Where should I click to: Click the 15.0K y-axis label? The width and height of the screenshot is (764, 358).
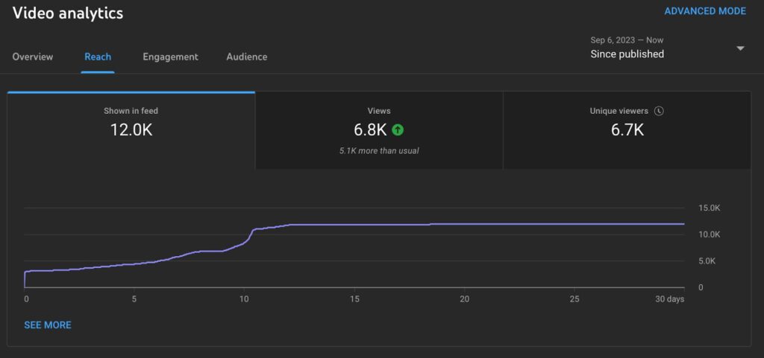pos(710,208)
